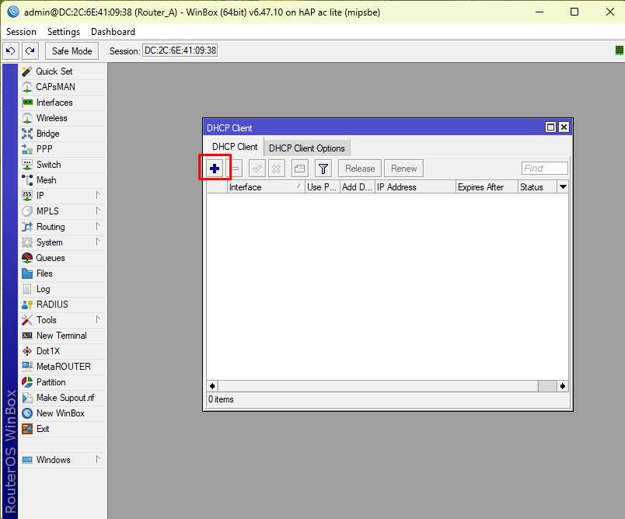Open Queues in the sidebar

[51, 258]
